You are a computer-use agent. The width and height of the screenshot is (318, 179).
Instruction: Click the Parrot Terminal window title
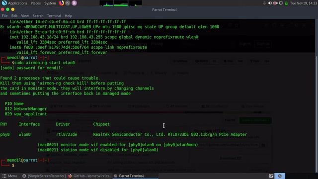(164, 9)
